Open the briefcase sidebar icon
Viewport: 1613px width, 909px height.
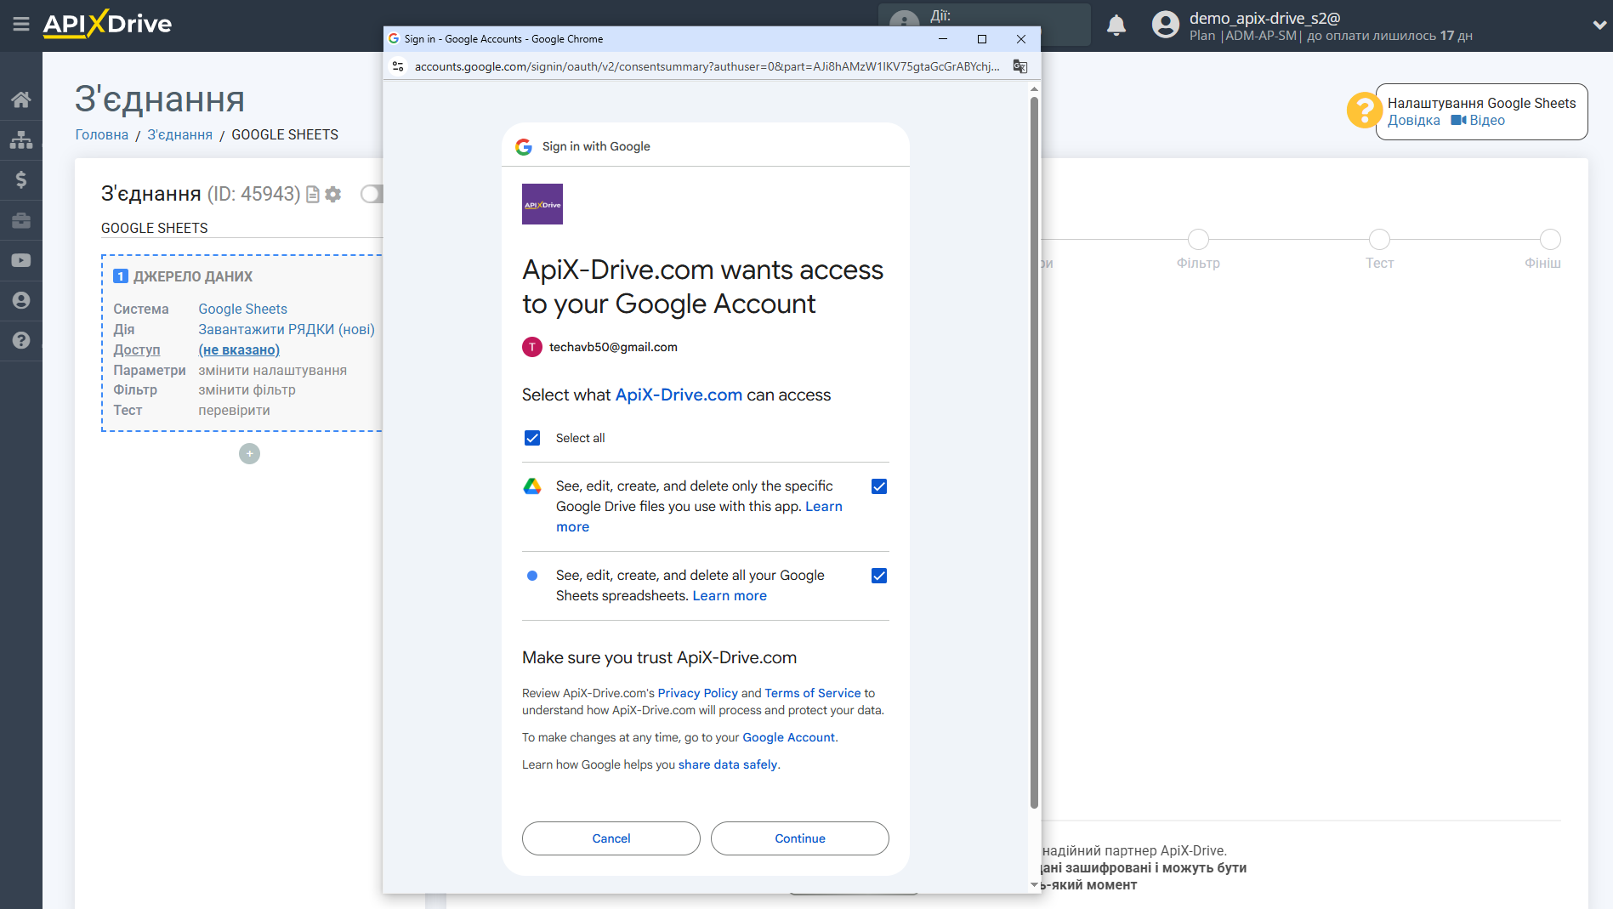(21, 220)
